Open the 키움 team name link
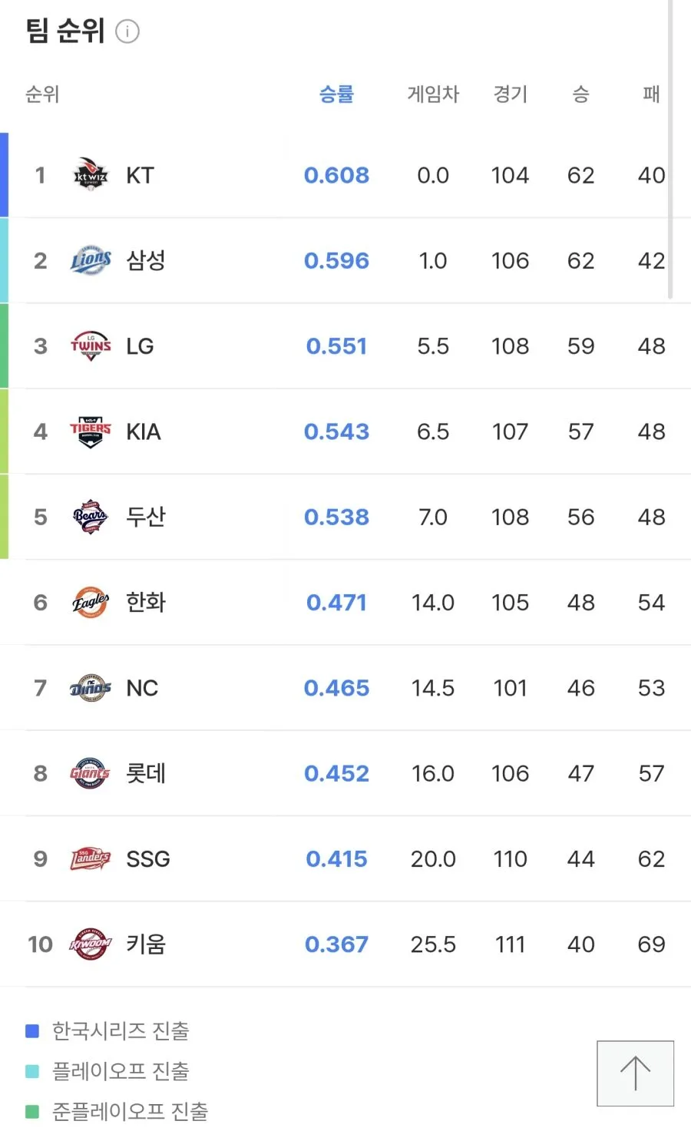691x1131 pixels. [146, 944]
